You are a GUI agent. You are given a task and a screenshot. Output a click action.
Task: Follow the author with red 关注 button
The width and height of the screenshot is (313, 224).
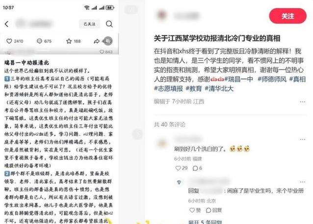(287, 16)
